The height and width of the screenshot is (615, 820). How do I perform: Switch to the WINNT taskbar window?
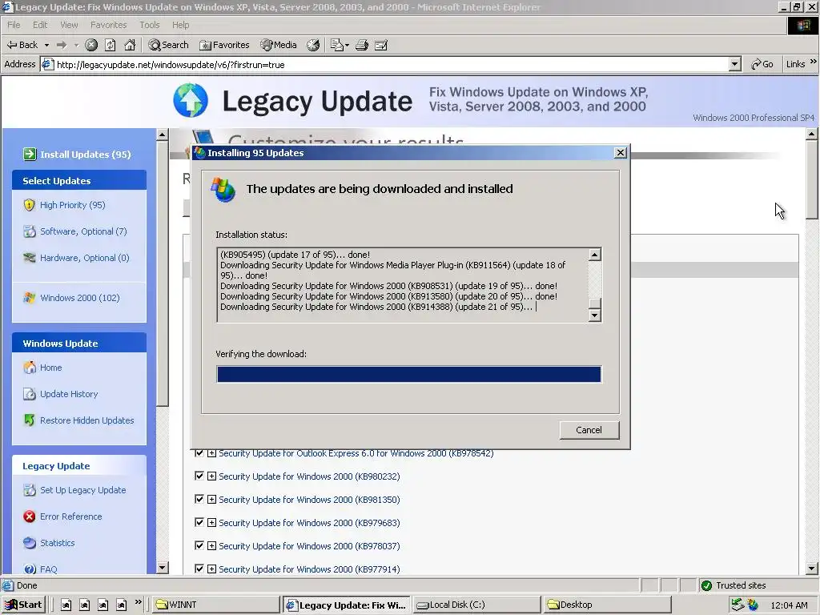pyautogui.click(x=215, y=605)
